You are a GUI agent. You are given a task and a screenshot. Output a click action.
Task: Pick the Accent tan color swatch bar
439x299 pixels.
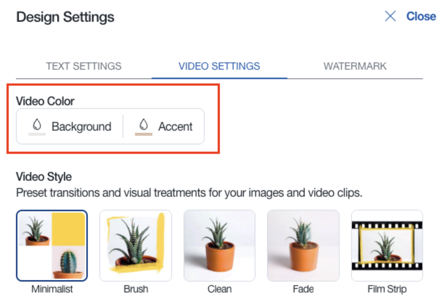click(144, 134)
